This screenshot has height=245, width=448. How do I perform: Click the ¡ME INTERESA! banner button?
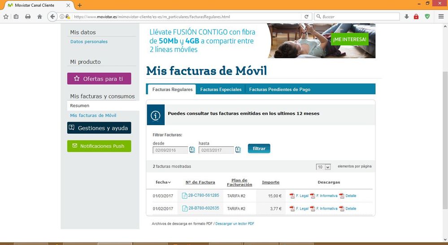coord(349,39)
